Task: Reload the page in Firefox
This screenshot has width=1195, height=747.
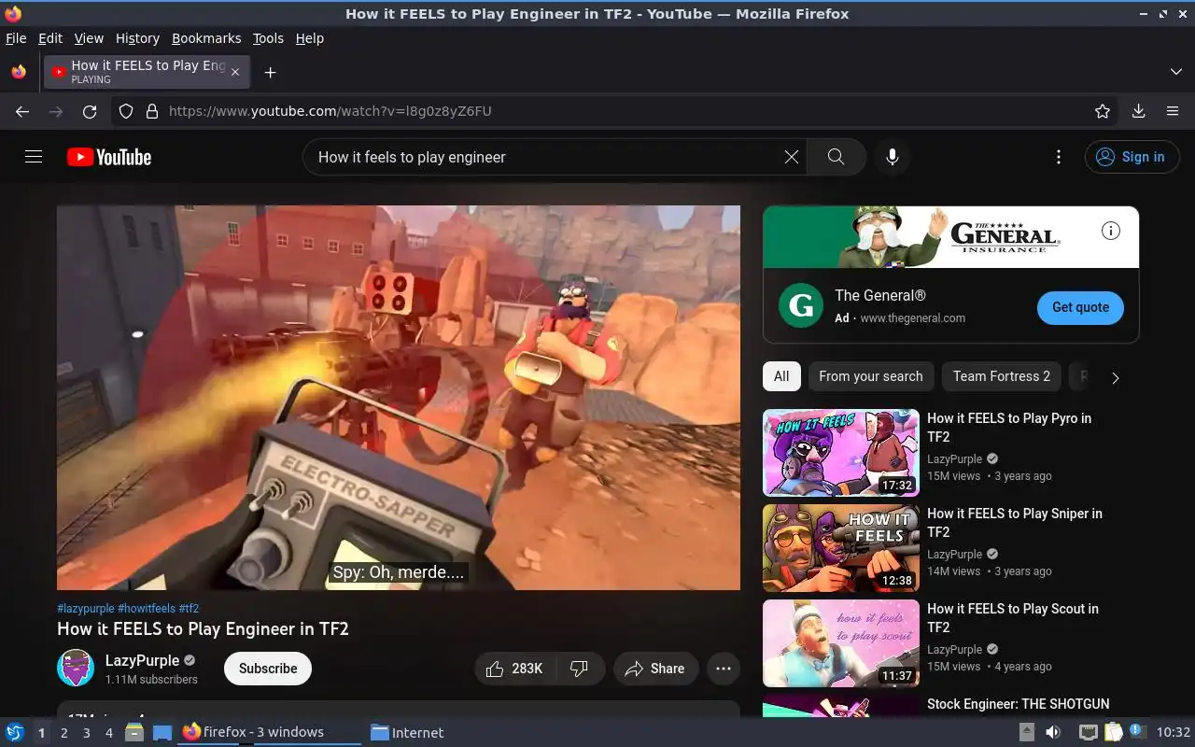Action: click(90, 111)
